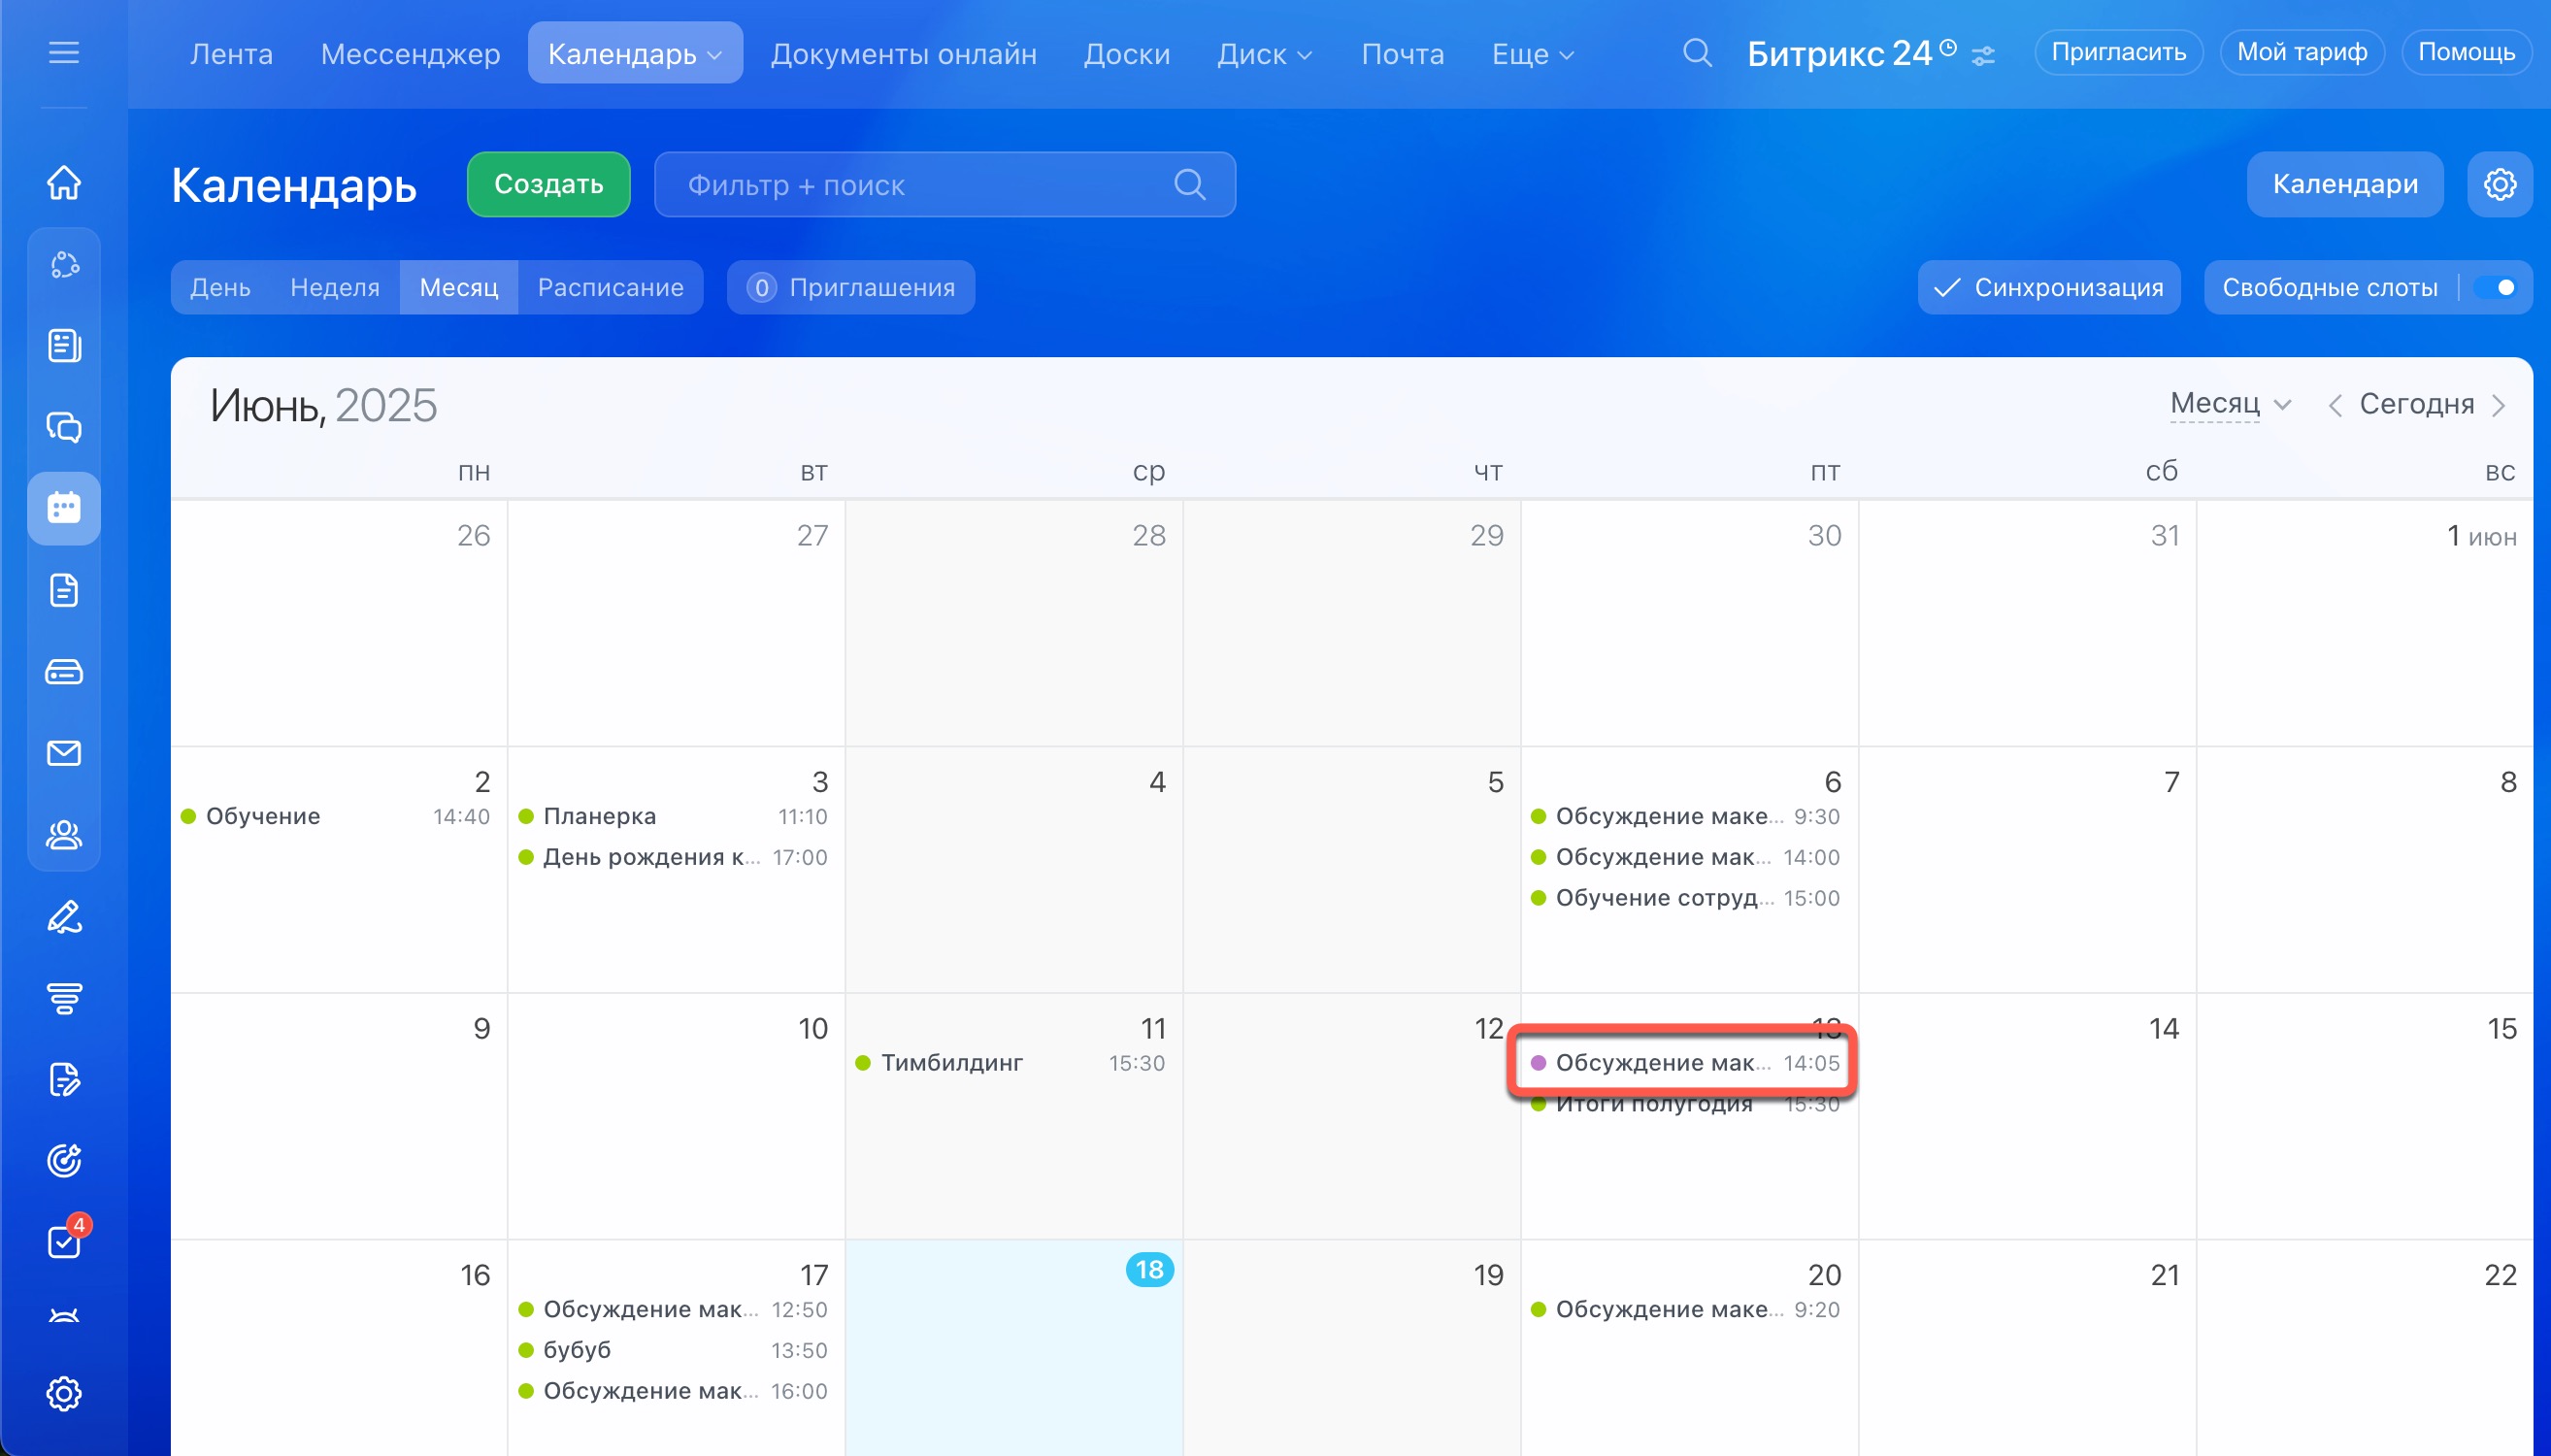Expand the Еще menu dropdown
The width and height of the screenshot is (2551, 1456).
[1567, 55]
